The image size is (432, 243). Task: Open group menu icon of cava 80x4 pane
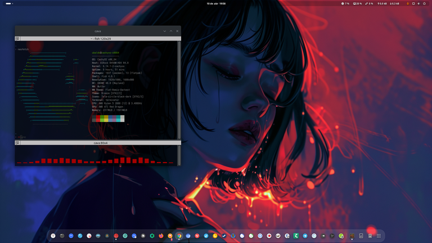tap(17, 143)
